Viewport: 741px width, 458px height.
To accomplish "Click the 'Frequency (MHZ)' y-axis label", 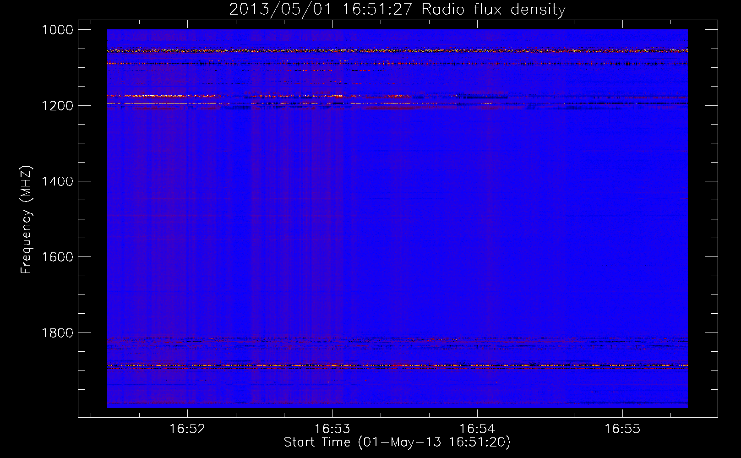I will click(26, 220).
